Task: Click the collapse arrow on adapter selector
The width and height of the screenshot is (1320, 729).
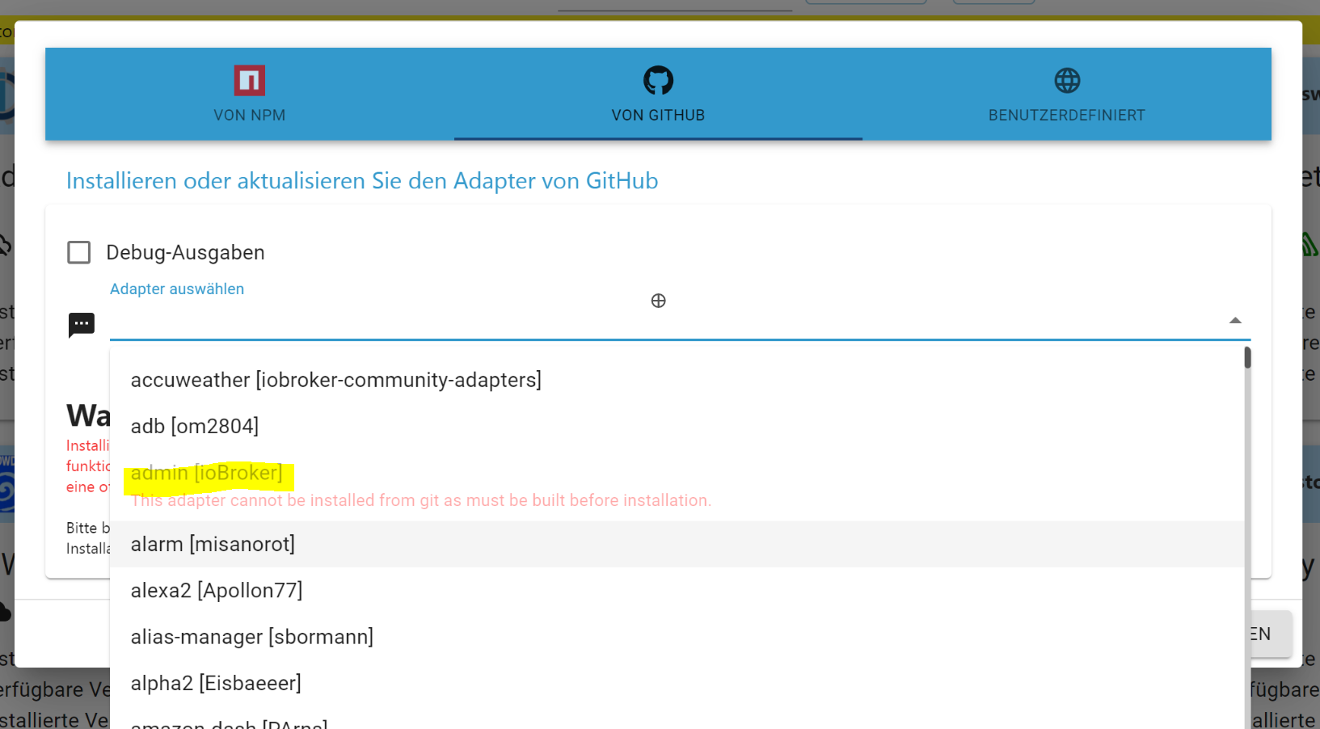Action: (x=1235, y=320)
